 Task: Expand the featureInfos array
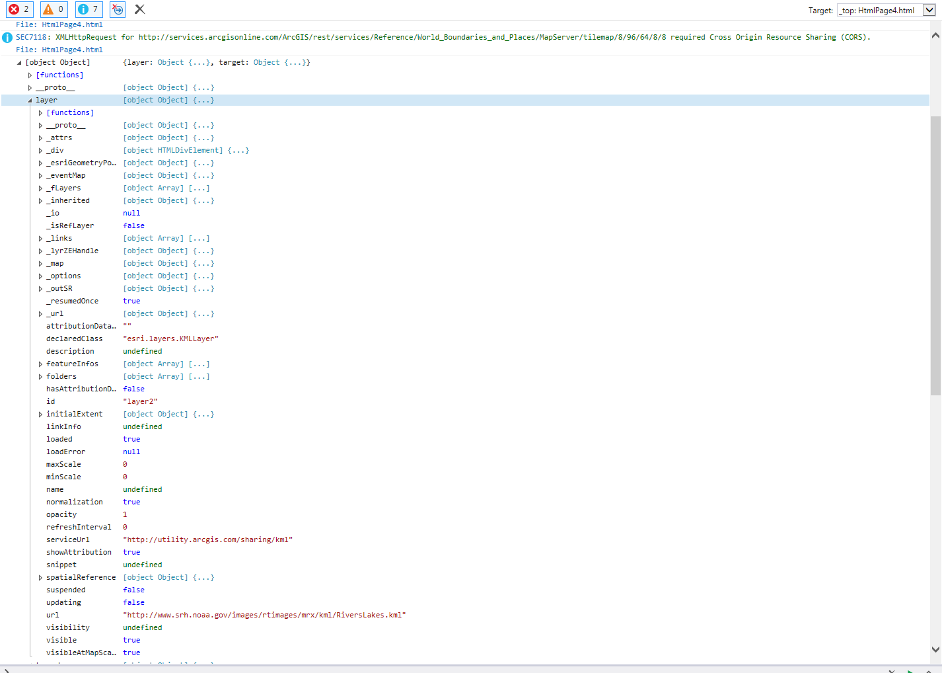click(x=40, y=364)
